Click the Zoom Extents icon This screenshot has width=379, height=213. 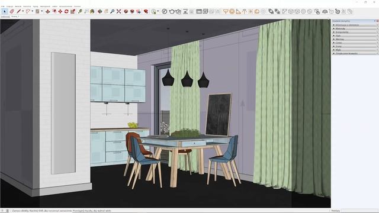coord(118,11)
